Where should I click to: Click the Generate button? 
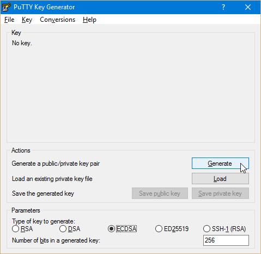(220, 164)
